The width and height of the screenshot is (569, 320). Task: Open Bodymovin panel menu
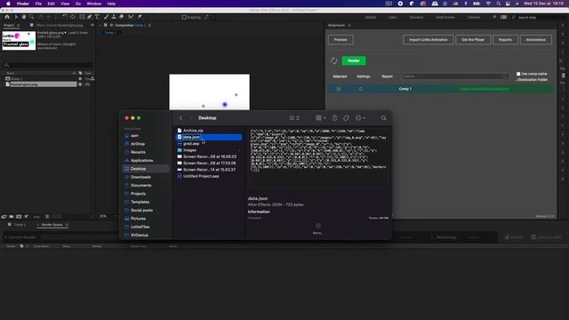coord(349,26)
